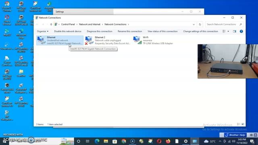Open CanoScan Toolbox 5.0 desktop shortcut
This screenshot has height=145, width=258.
click(x=35, y=6)
